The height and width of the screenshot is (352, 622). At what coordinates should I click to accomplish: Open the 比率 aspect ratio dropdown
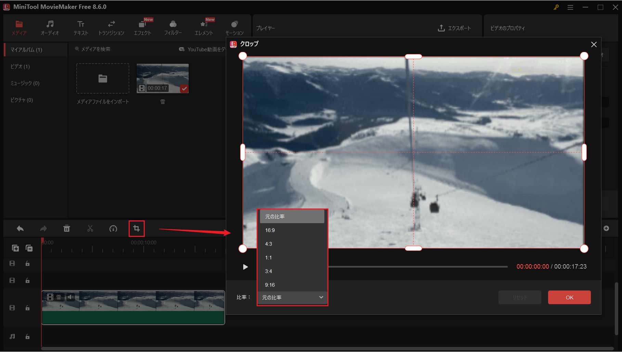tap(292, 297)
